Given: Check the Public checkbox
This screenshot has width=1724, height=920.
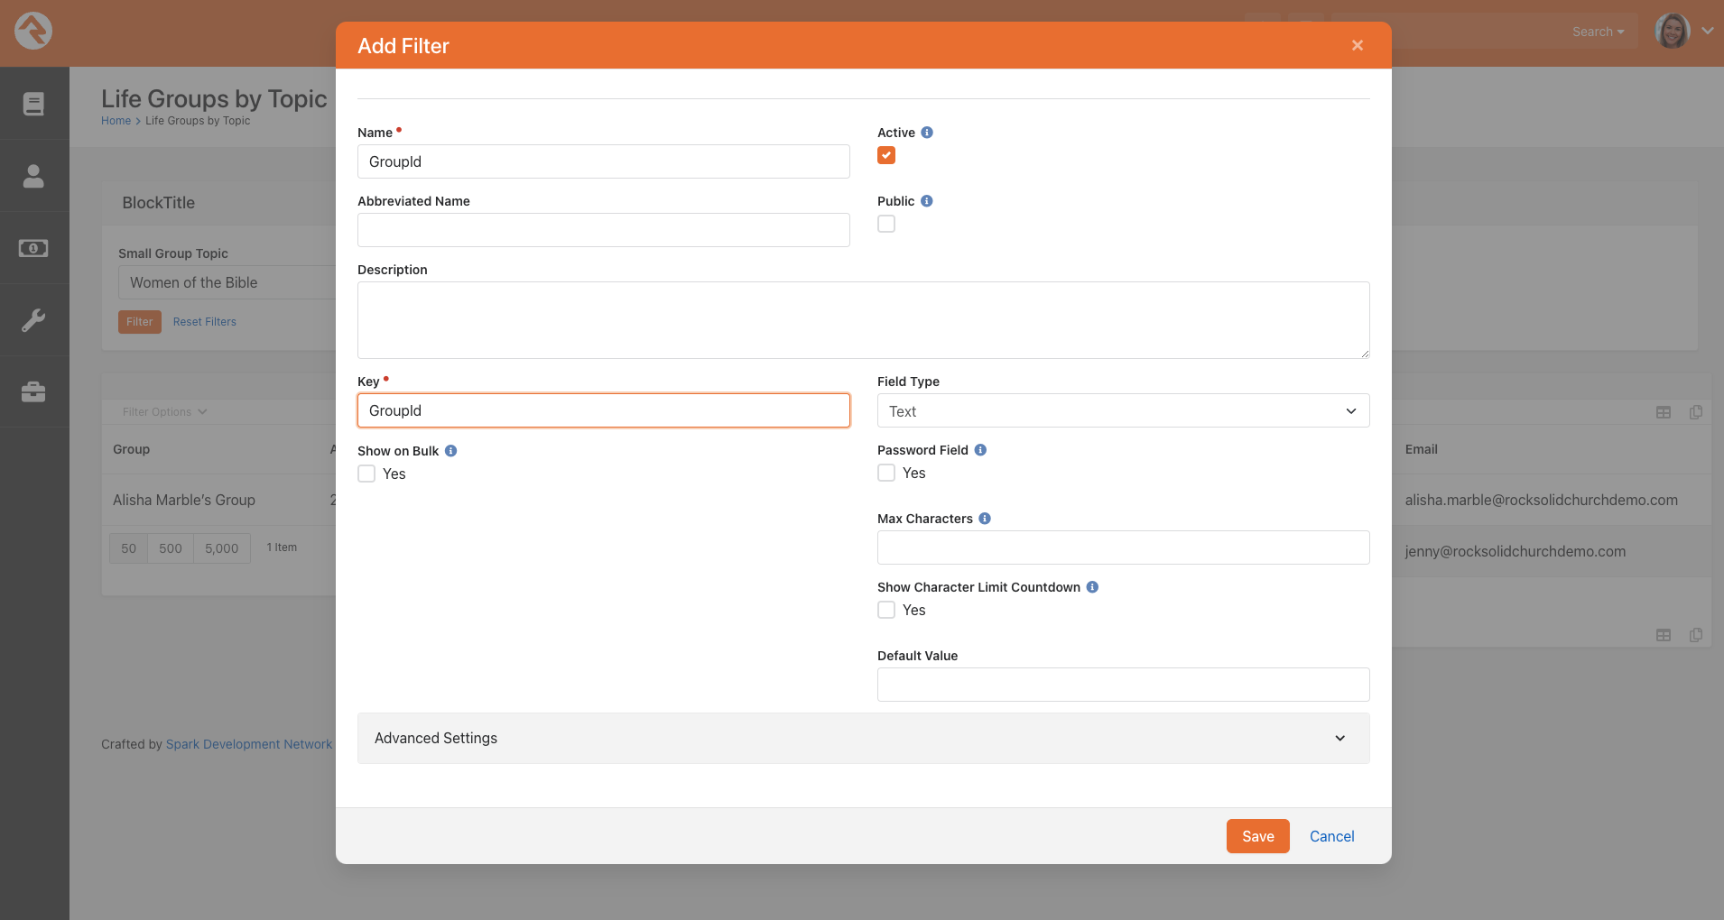Looking at the screenshot, I should [886, 224].
